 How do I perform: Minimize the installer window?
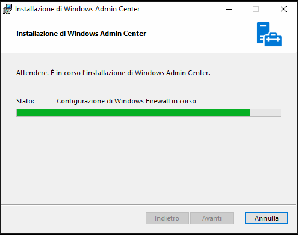(x=229, y=9)
